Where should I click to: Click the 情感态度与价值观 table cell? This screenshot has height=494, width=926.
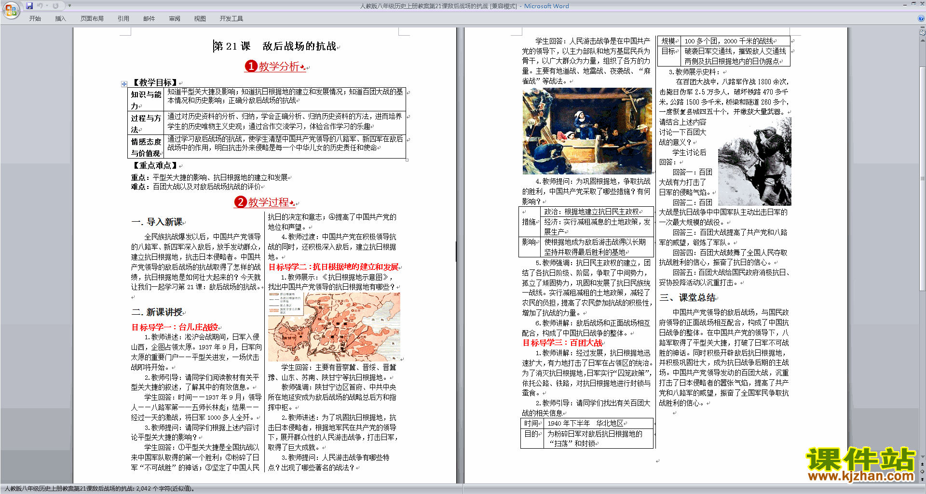point(146,147)
